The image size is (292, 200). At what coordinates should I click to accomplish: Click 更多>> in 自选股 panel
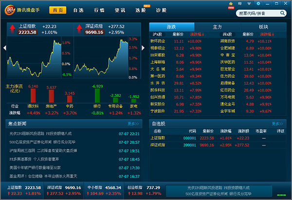click(x=277, y=124)
